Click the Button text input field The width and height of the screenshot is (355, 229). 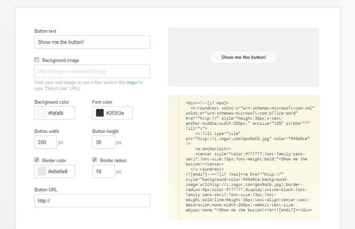[x=92, y=42]
